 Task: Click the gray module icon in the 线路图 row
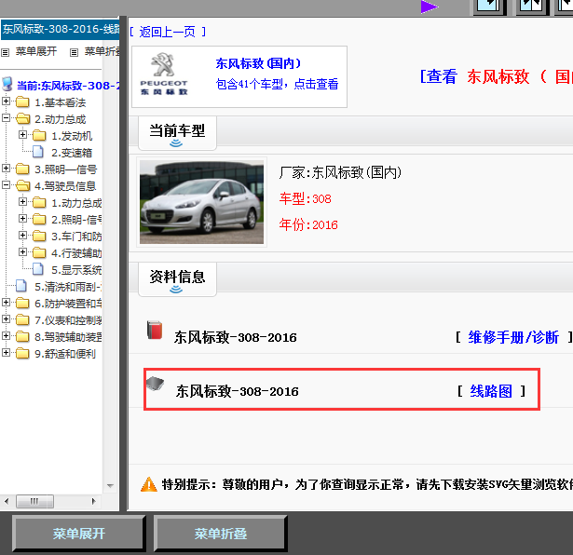tap(155, 384)
